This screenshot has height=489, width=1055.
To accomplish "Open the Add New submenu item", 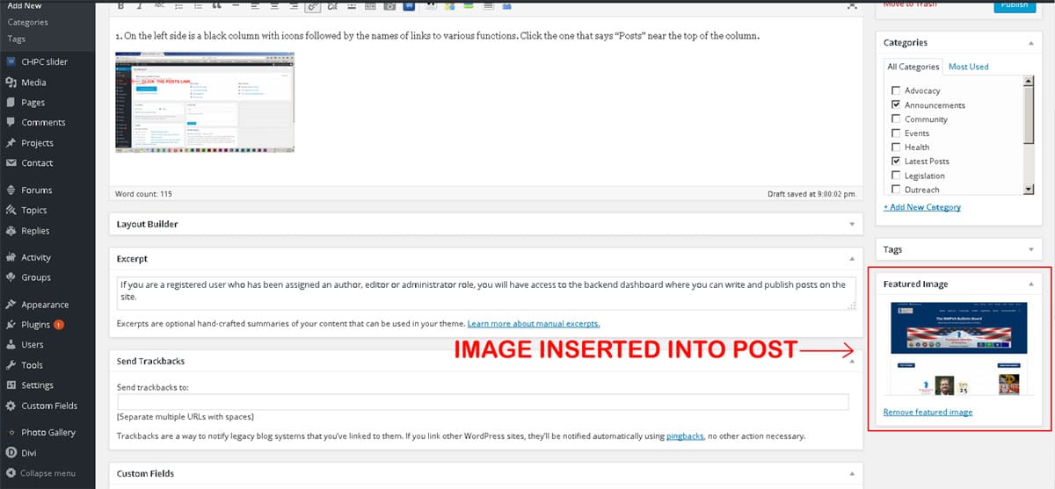I will [x=25, y=6].
